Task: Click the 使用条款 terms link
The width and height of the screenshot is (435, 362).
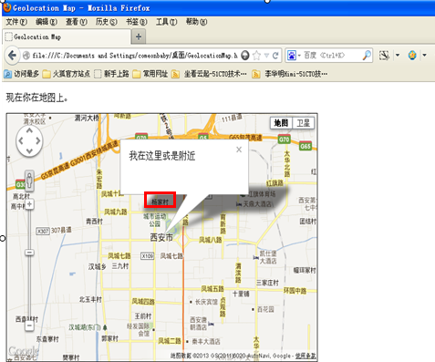Action: coord(306,356)
